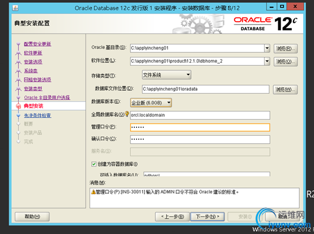Viewport: 314px width, 234px height.
Task: Toggle the create as container database checkbox
Action: point(94,164)
